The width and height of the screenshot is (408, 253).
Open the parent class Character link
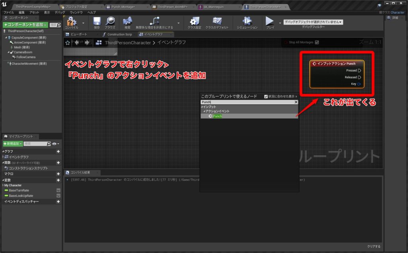tap(397, 12)
